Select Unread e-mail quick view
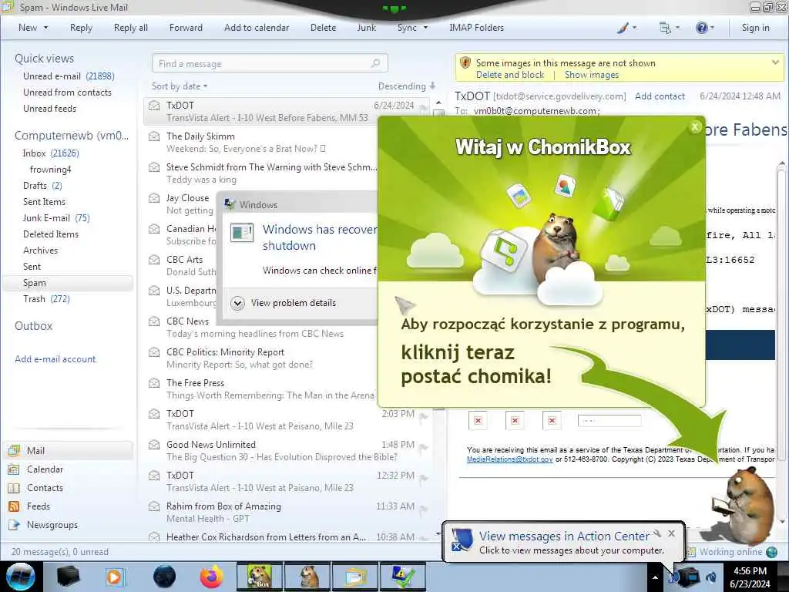Viewport: 789px width, 592px height. click(x=69, y=76)
